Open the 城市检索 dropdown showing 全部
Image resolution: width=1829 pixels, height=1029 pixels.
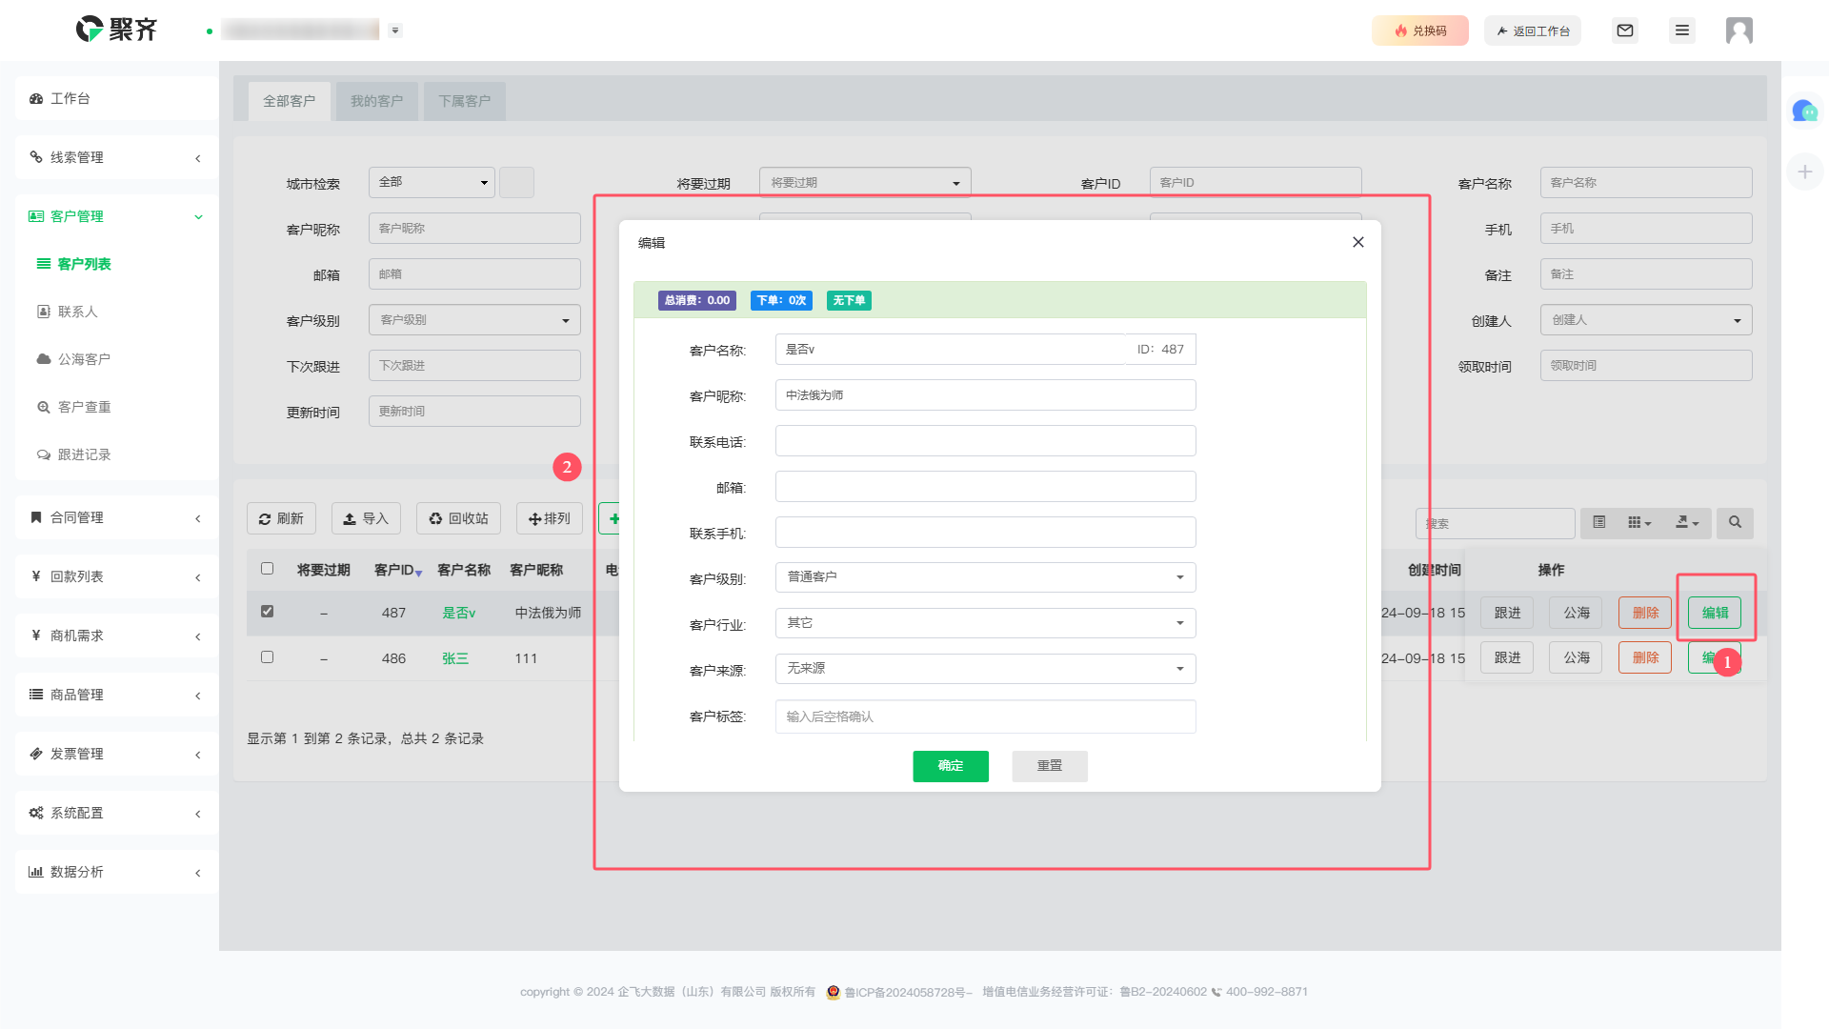[432, 182]
